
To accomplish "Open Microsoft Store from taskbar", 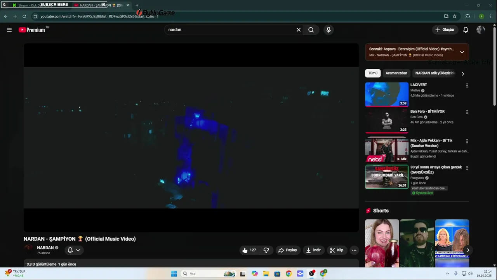I will coord(277,274).
